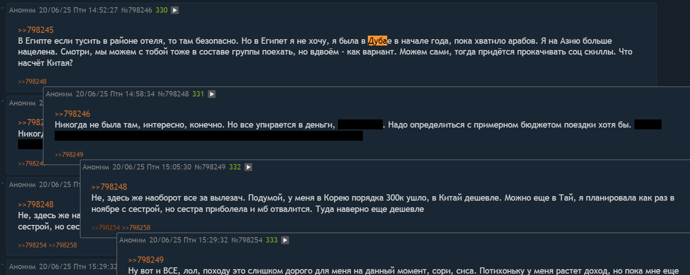
Task: Open small reply link >>798249 under post 331
Action: pos(69,154)
